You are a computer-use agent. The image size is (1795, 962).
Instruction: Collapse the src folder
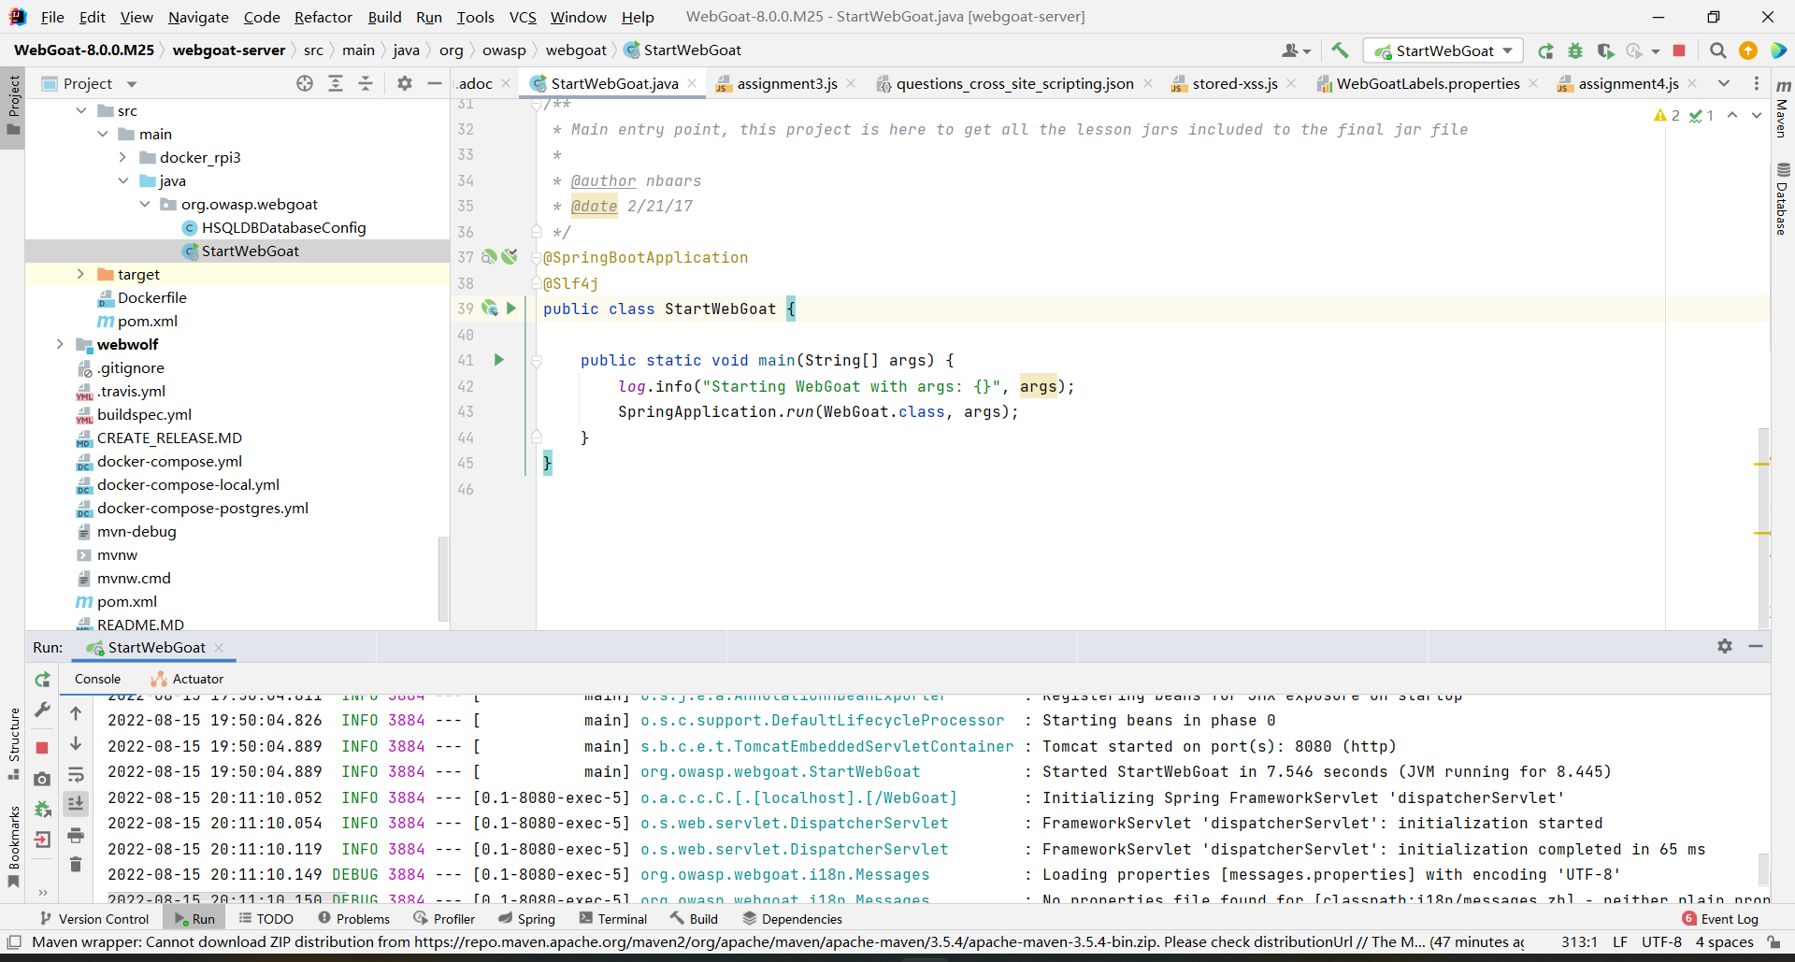(81, 110)
